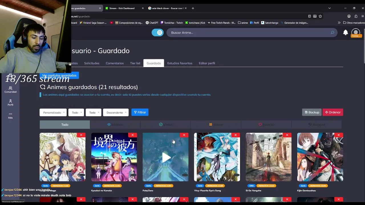Open the browser extensions puzzle icon
The height and width of the screenshot is (205, 365).
coord(356,16)
